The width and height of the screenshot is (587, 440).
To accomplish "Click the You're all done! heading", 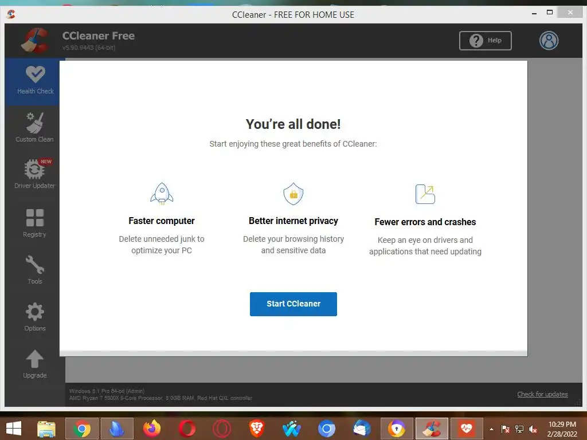I will (x=293, y=124).
